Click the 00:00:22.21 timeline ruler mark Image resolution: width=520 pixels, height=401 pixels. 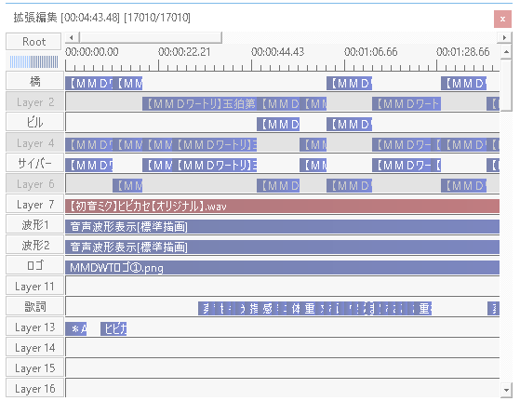(x=184, y=52)
